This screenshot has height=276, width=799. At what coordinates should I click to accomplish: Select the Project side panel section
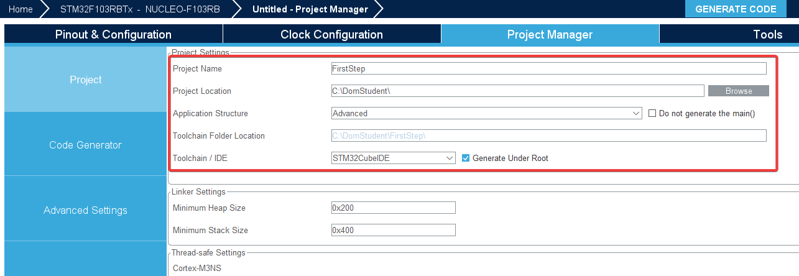(85, 80)
